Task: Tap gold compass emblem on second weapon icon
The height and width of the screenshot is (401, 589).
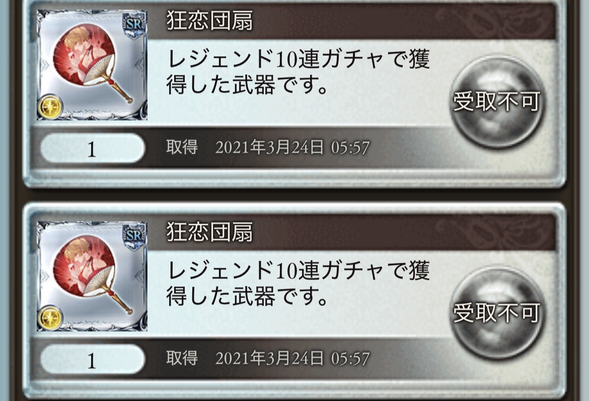Action: [50, 318]
